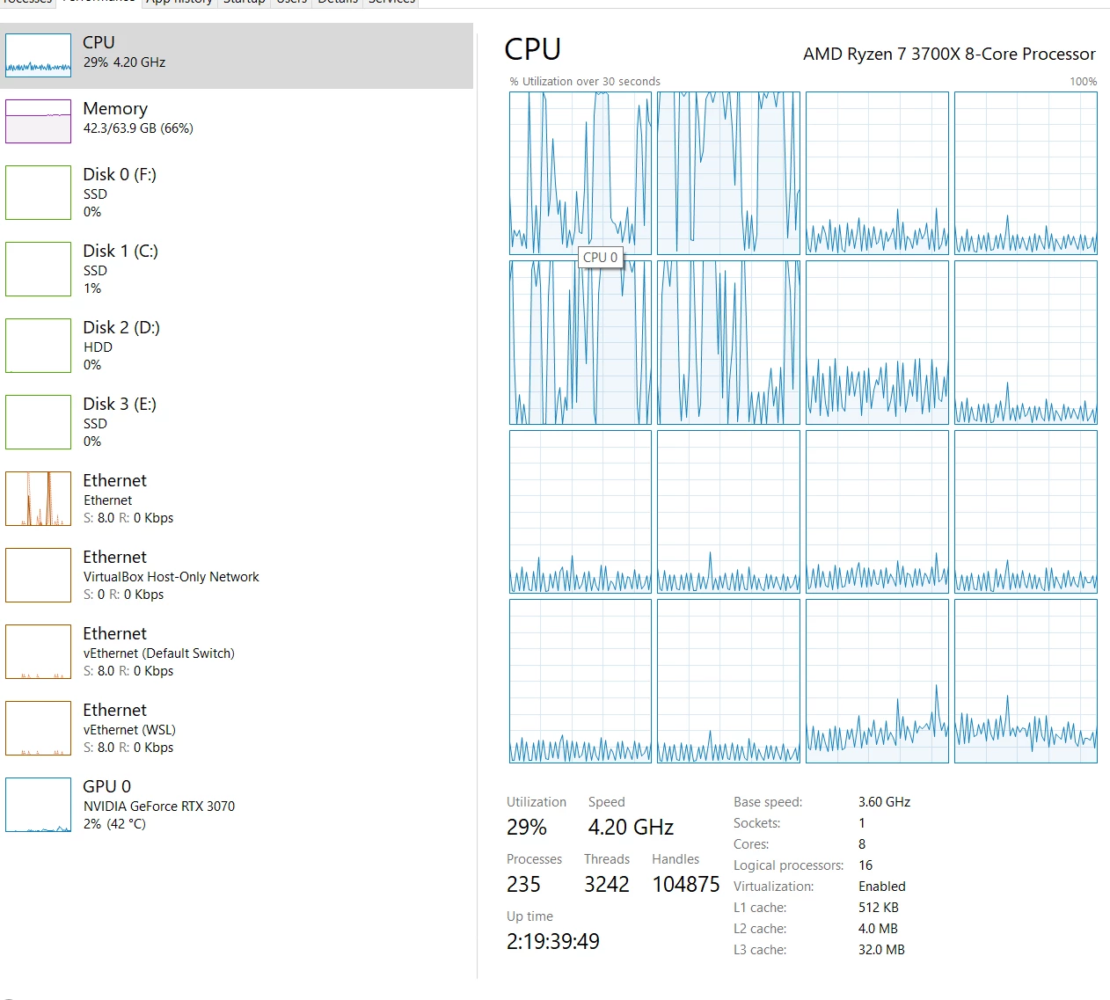Click the 'Sockets:' label
The width and height of the screenshot is (1110, 1000).
coord(757,823)
